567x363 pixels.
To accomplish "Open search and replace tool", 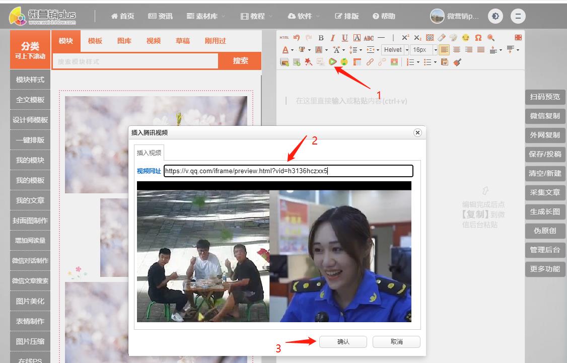I will coord(490,38).
